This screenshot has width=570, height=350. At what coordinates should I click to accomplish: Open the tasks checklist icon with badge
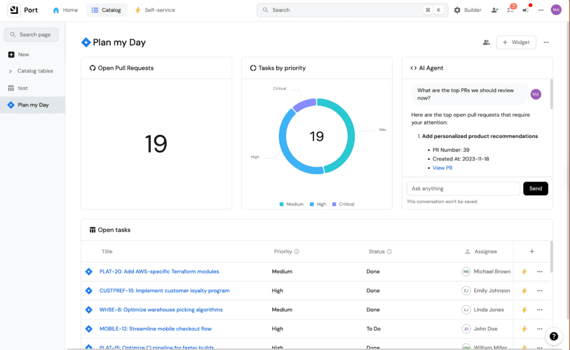510,10
